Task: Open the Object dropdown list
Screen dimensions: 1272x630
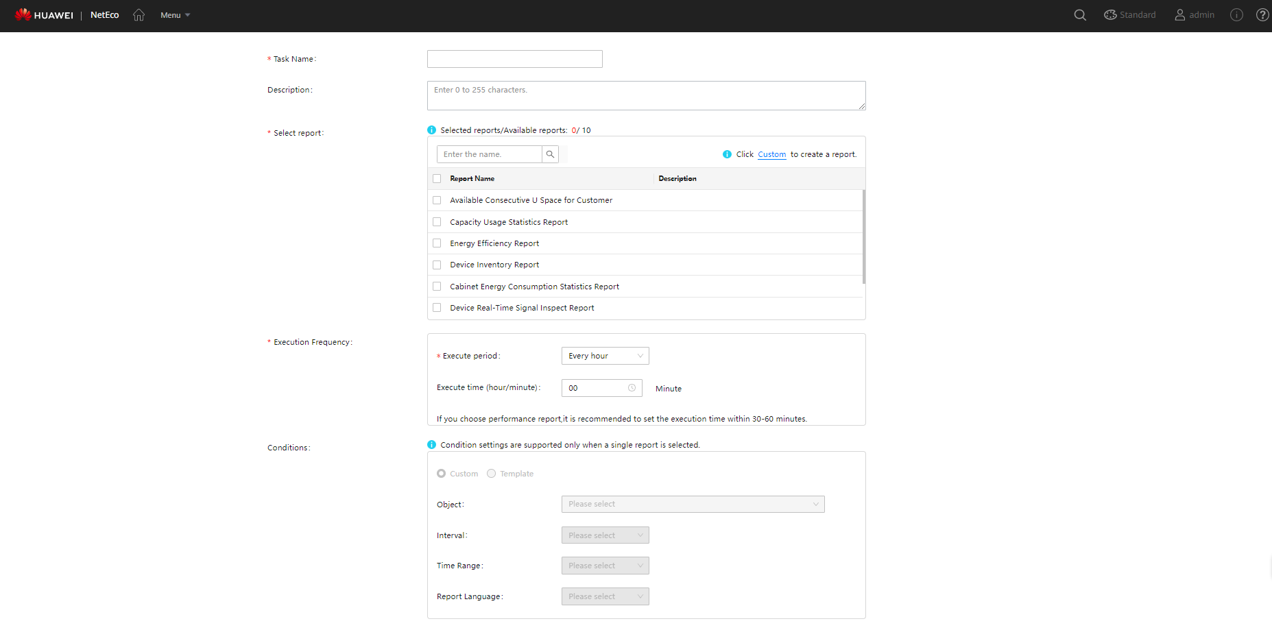Action: tap(693, 505)
